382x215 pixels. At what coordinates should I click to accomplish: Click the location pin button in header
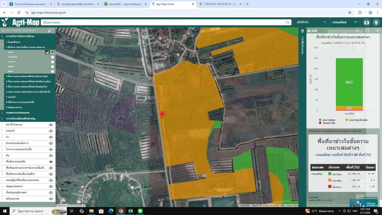[376, 22]
